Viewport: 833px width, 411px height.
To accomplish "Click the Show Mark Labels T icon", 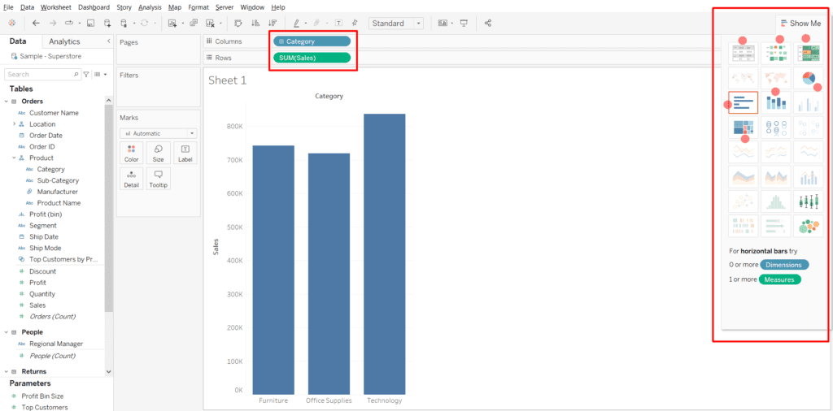I will click(x=339, y=24).
